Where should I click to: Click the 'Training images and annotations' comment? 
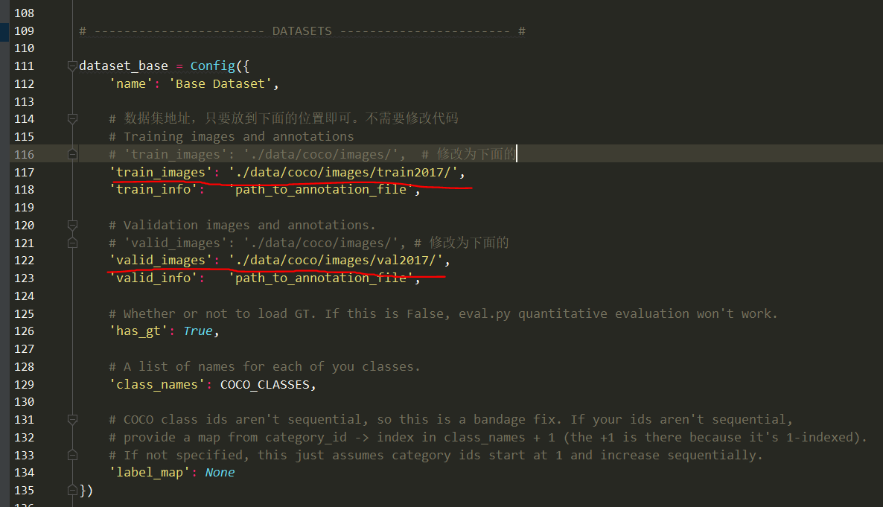(x=232, y=137)
